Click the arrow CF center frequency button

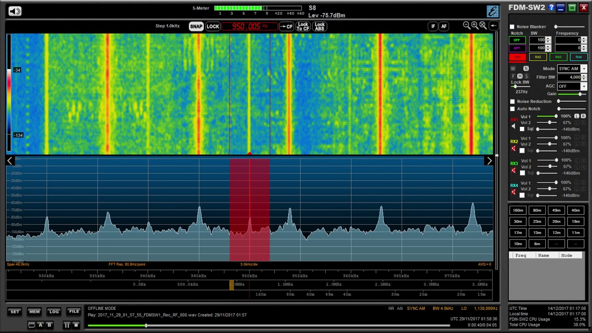coord(286,26)
